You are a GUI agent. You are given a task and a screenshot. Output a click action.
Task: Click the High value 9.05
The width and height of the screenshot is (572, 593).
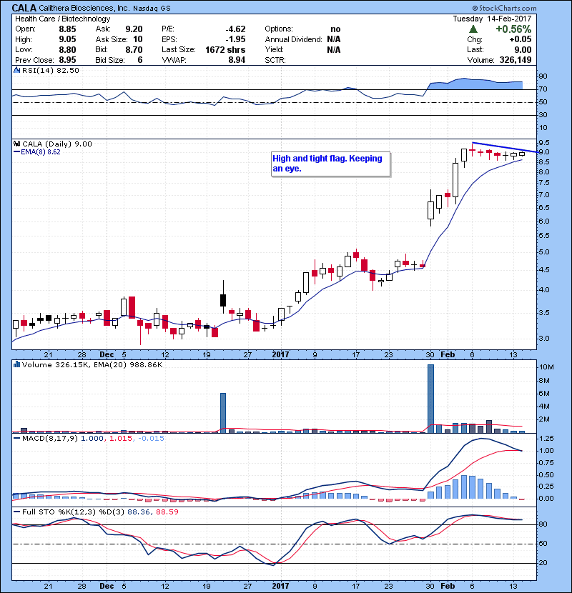click(67, 39)
